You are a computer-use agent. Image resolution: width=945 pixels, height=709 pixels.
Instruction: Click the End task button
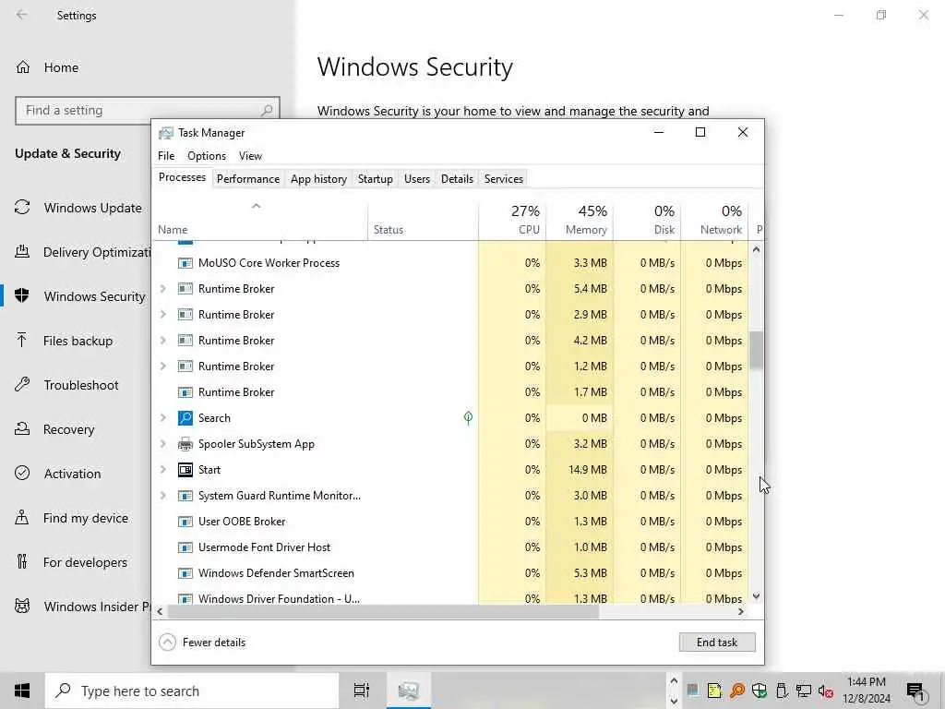716,643
